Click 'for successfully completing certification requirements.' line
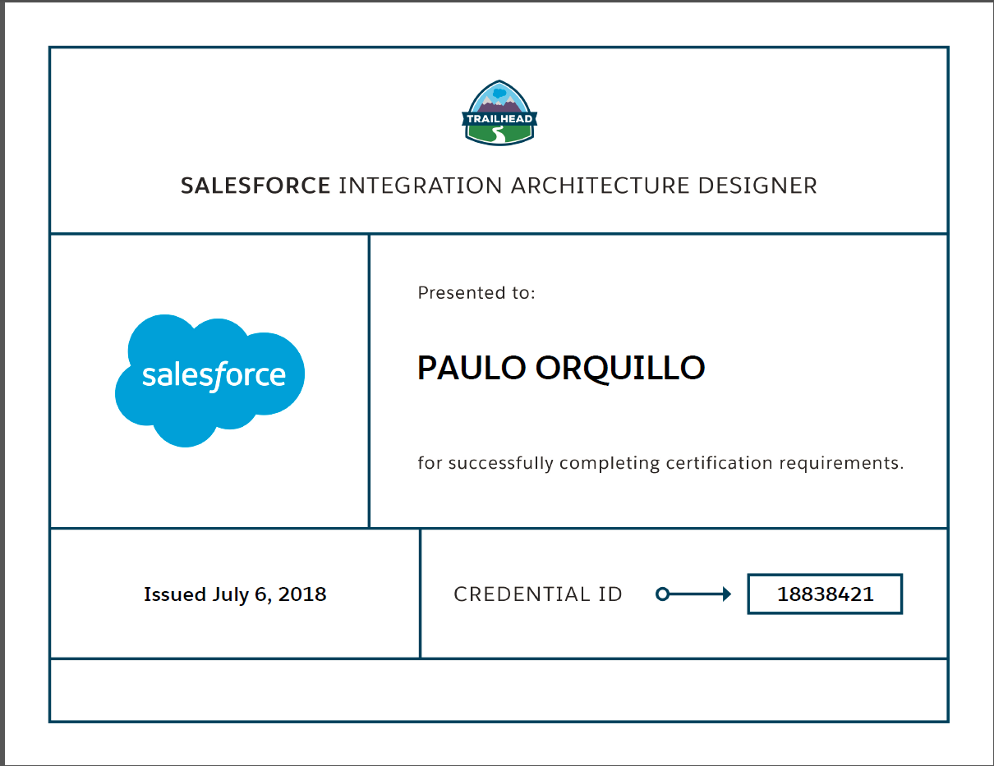 [660, 463]
